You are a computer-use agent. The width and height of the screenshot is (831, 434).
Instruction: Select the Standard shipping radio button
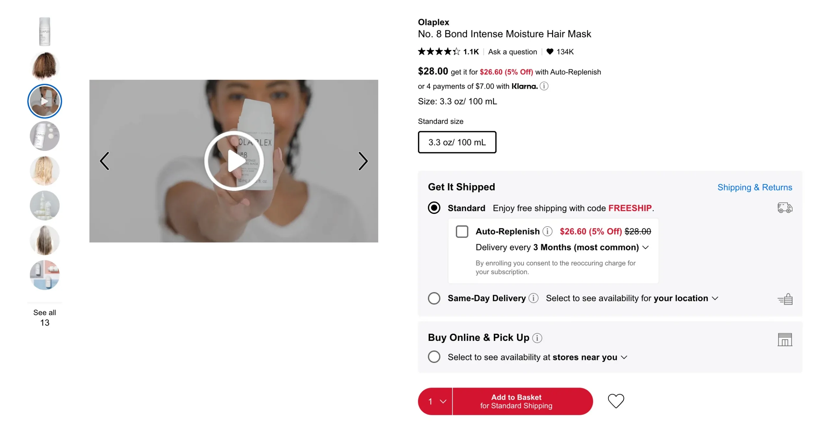pos(434,208)
